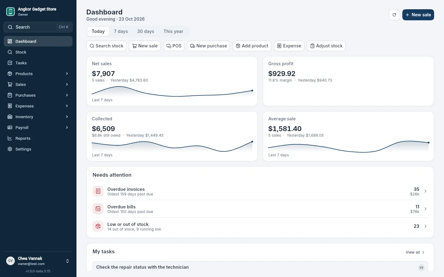Click the Low or out of stock box icon
This screenshot has width=444, height=277.
pos(98,226)
